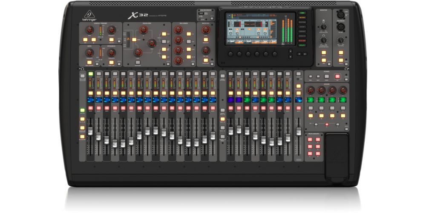This screenshot has width=426, height=213.
Task: Click the Equalizer Q knob
Action: coord(144,30)
